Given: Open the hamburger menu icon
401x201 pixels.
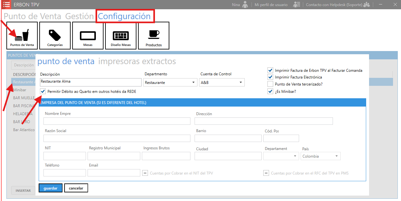Looking at the screenshot, I should (x=6, y=4).
